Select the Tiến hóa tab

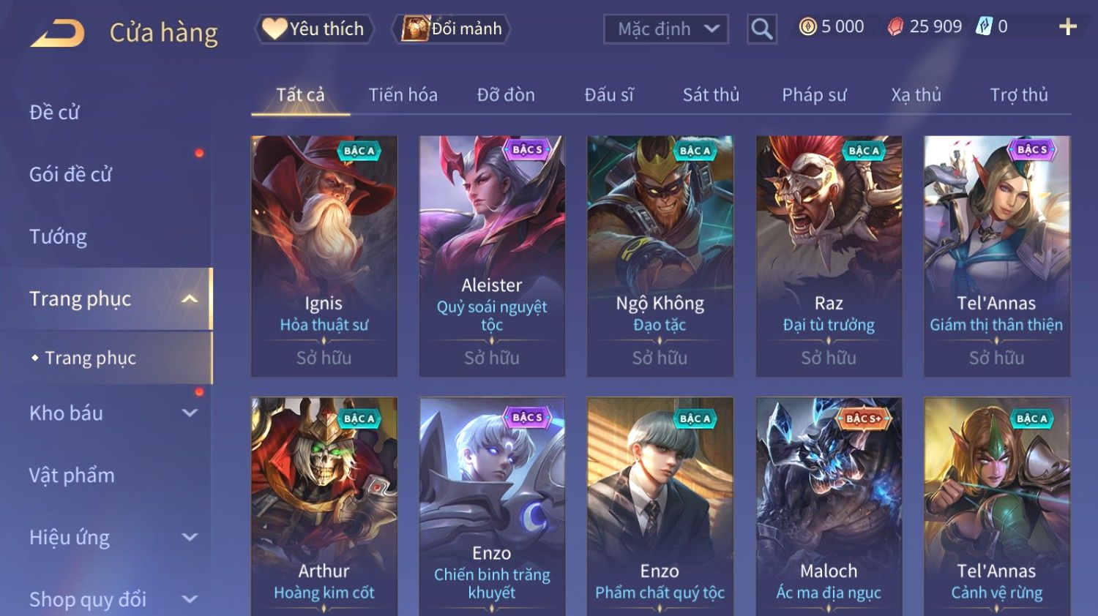pos(403,95)
